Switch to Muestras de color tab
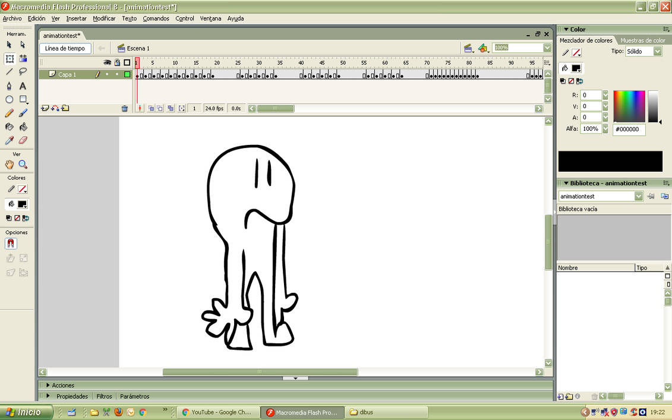 click(x=643, y=40)
